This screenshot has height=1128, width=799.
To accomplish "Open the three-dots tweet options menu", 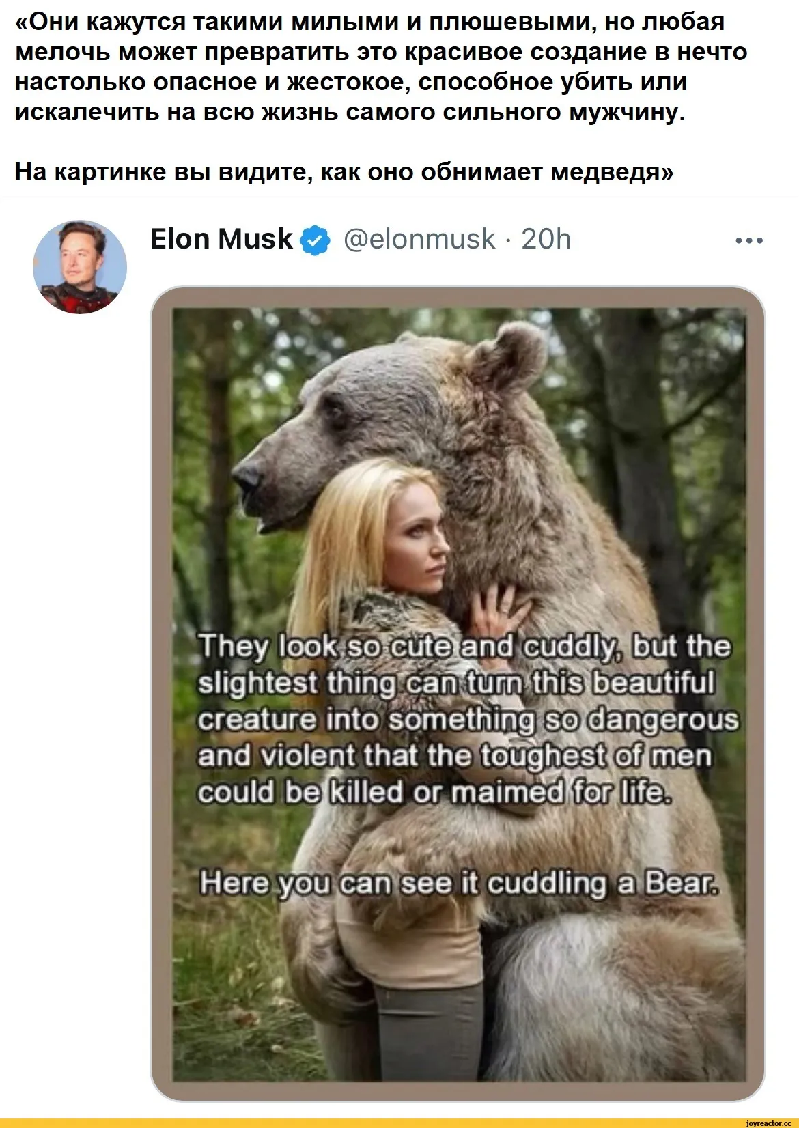I will [749, 240].
